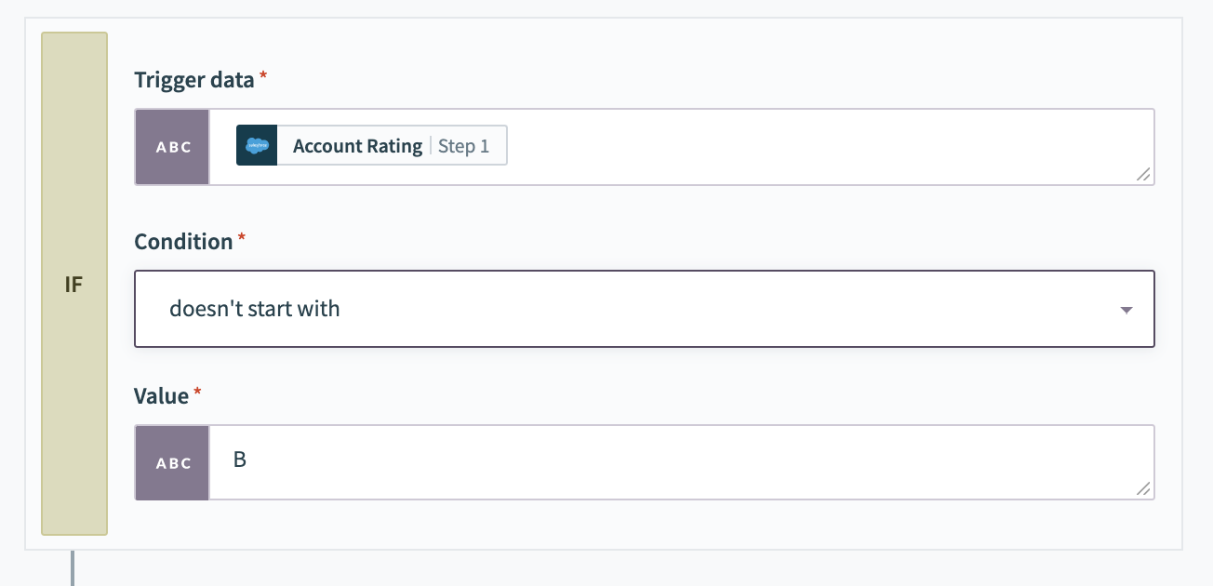The width and height of the screenshot is (1213, 586).
Task: Click the "Value" field label
Action: tap(161, 396)
